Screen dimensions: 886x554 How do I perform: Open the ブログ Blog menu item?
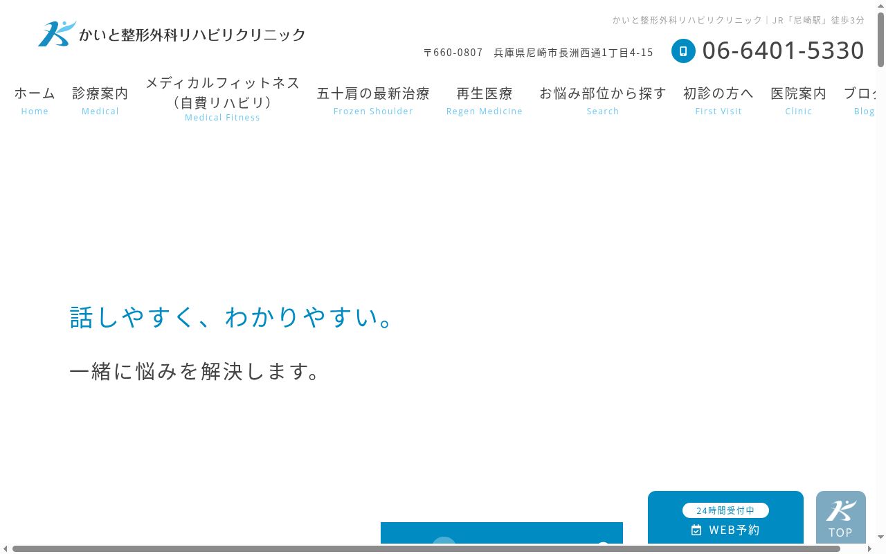point(860,100)
